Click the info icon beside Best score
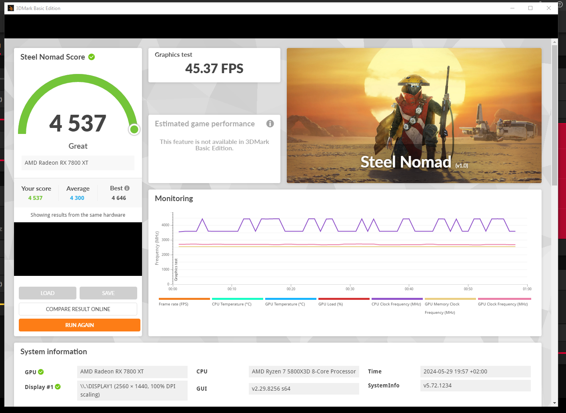This screenshot has width=566, height=413. [127, 188]
